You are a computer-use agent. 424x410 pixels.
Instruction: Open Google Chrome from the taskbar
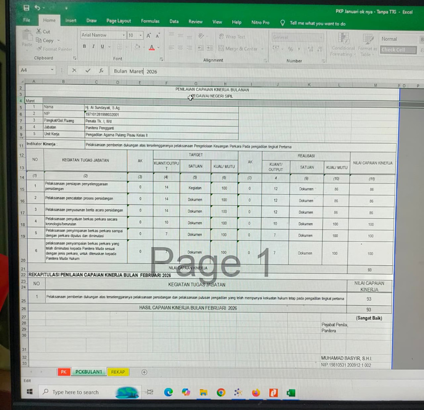point(221,392)
